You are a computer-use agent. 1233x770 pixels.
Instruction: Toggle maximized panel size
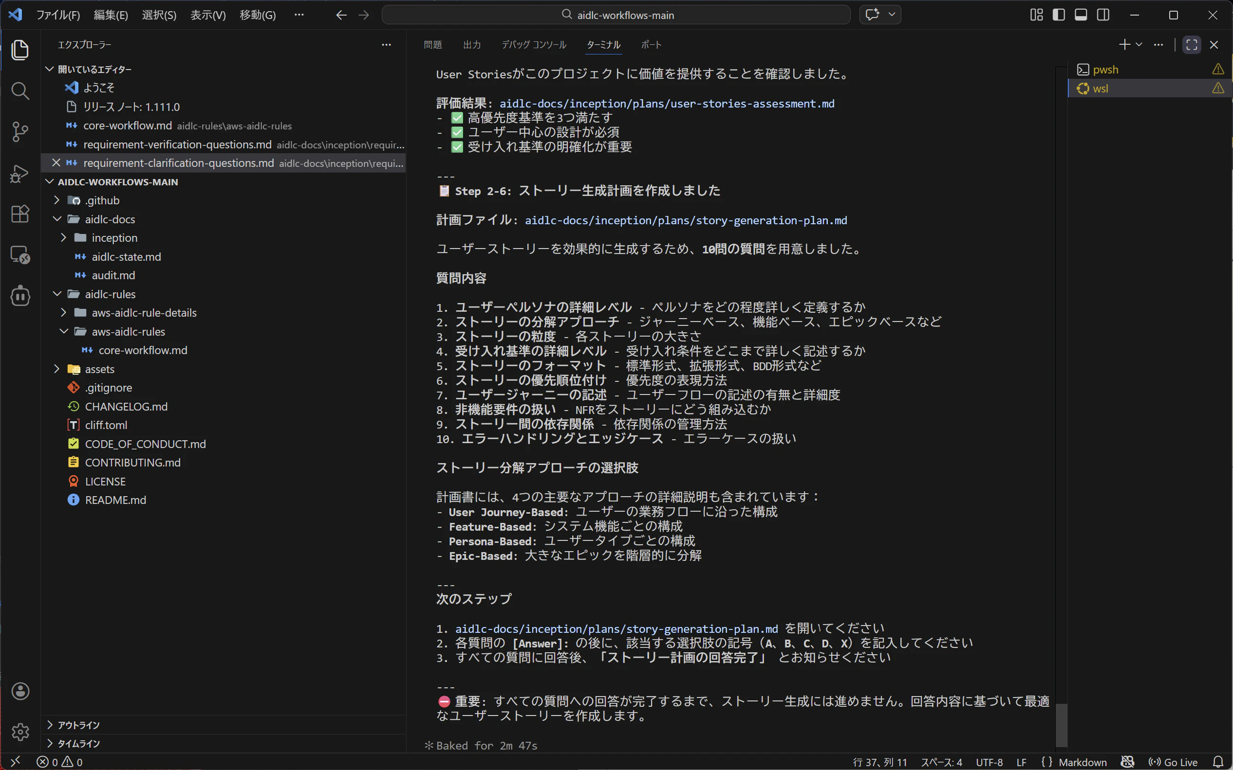[1192, 45]
